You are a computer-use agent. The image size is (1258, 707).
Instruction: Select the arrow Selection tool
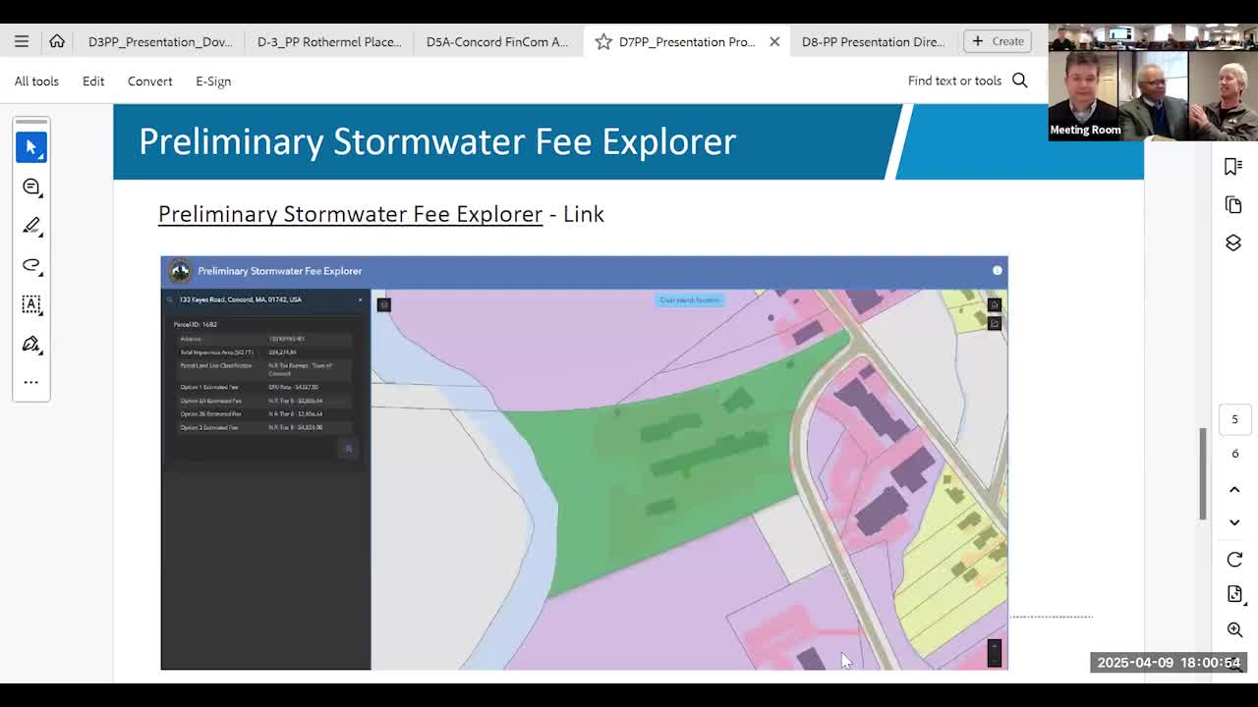(31, 147)
